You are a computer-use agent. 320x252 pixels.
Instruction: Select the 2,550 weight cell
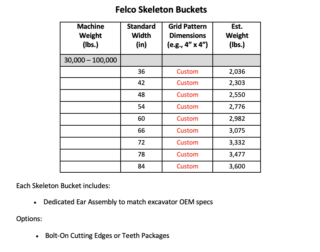click(x=237, y=95)
